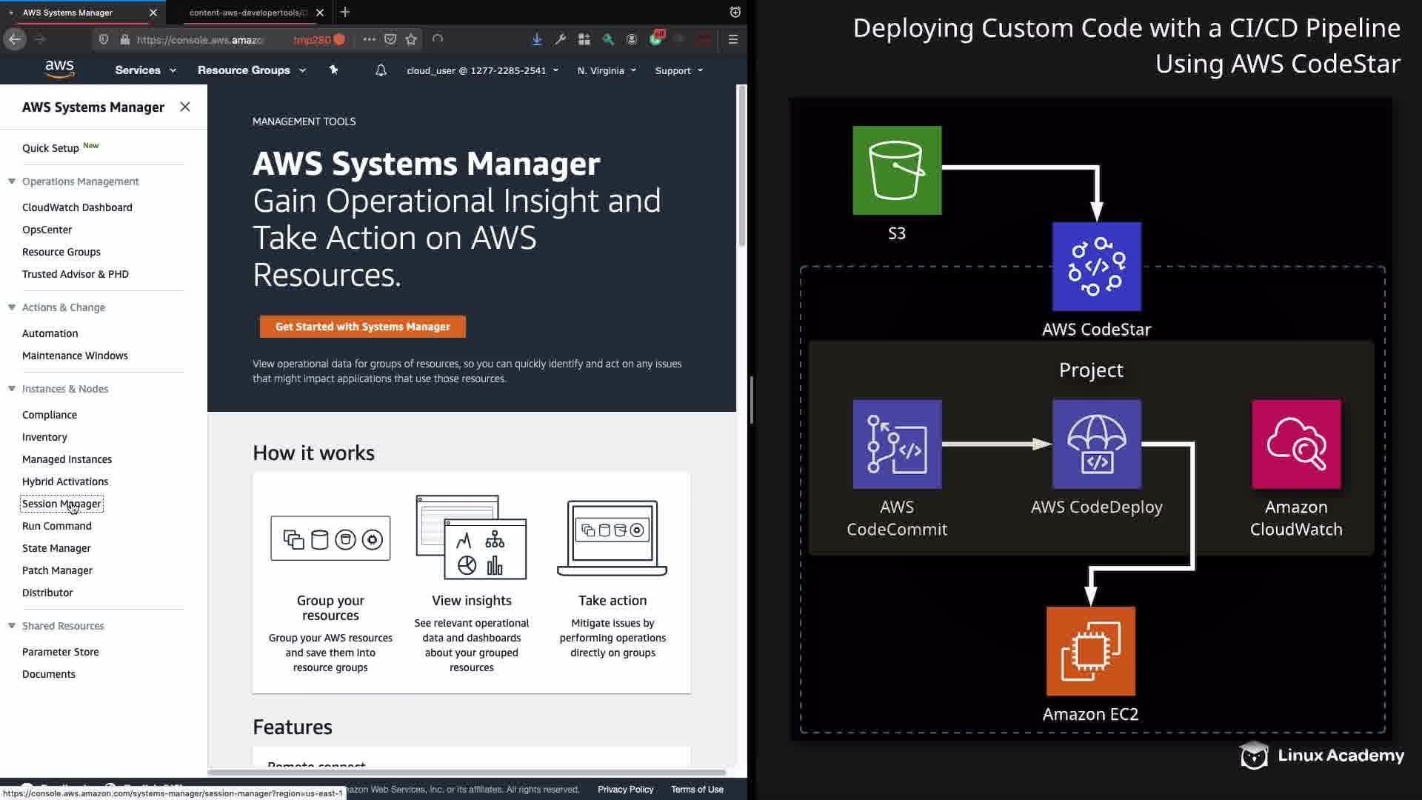Image resolution: width=1422 pixels, height=800 pixels.
Task: Click Get Started with Systems Manager
Action: [x=362, y=327]
